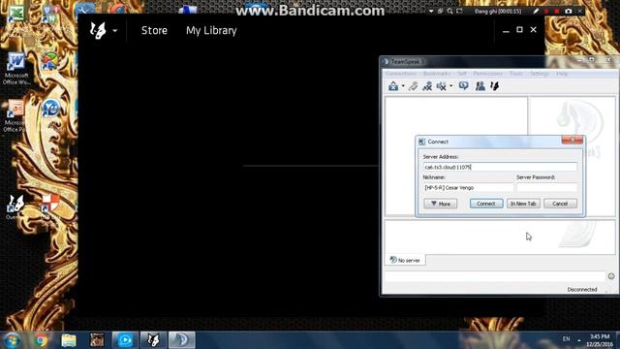Click the Overwolf icon in TeamSpeak toolbar
Image resolution: width=620 pixels, height=349 pixels.
(x=495, y=86)
